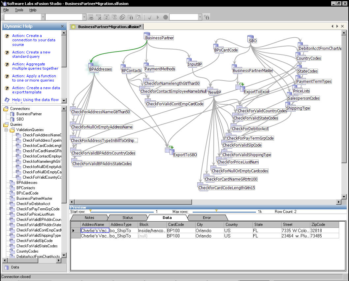
Task: Select the CheckForValidStateCodes node icon
Action: (236, 115)
